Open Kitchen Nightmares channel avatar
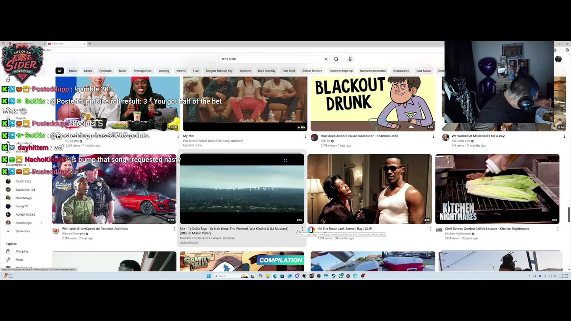Viewport: 571px width, 321px height. 439,230
